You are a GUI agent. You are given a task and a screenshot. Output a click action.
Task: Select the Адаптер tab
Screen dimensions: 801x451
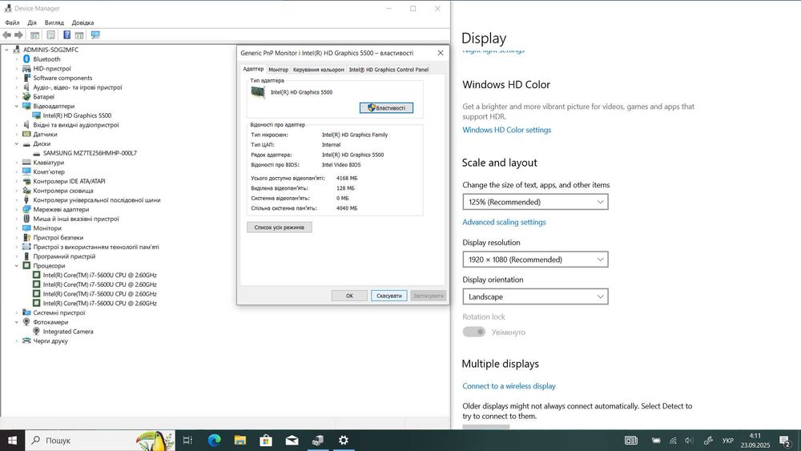pos(253,69)
